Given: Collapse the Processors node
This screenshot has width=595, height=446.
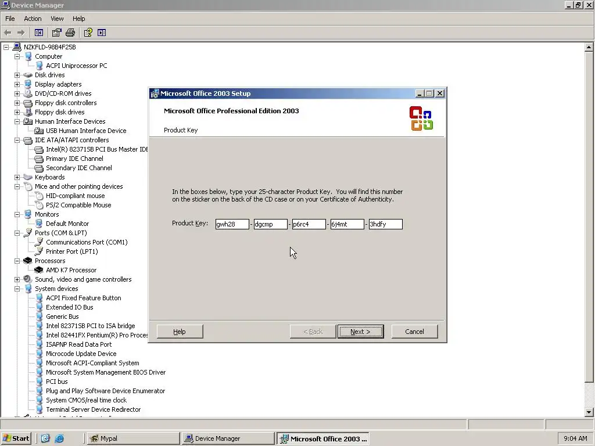Looking at the screenshot, I should [x=17, y=261].
